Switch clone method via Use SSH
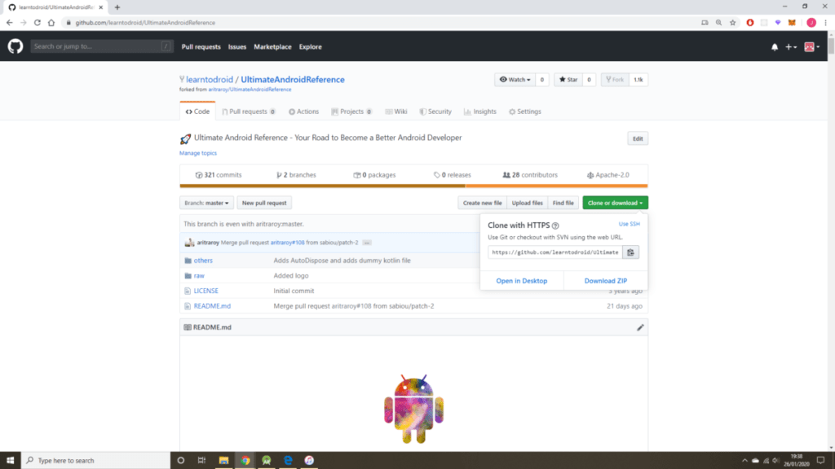The image size is (835, 469). coord(629,224)
